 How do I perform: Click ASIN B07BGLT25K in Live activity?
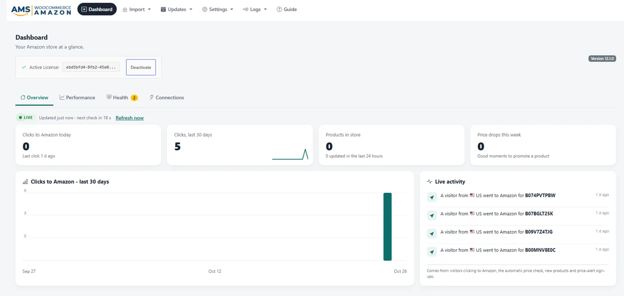pos(539,214)
